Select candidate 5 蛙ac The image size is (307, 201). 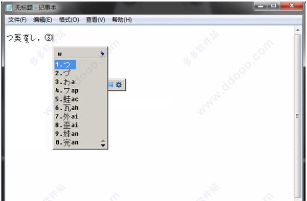click(67, 99)
